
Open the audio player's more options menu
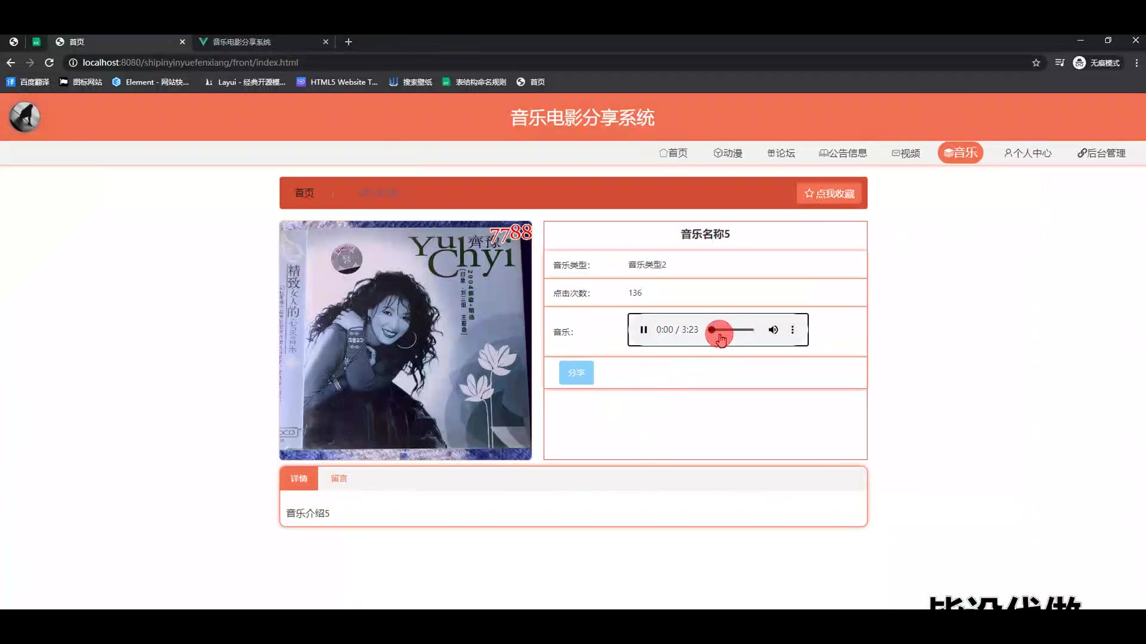coord(793,330)
